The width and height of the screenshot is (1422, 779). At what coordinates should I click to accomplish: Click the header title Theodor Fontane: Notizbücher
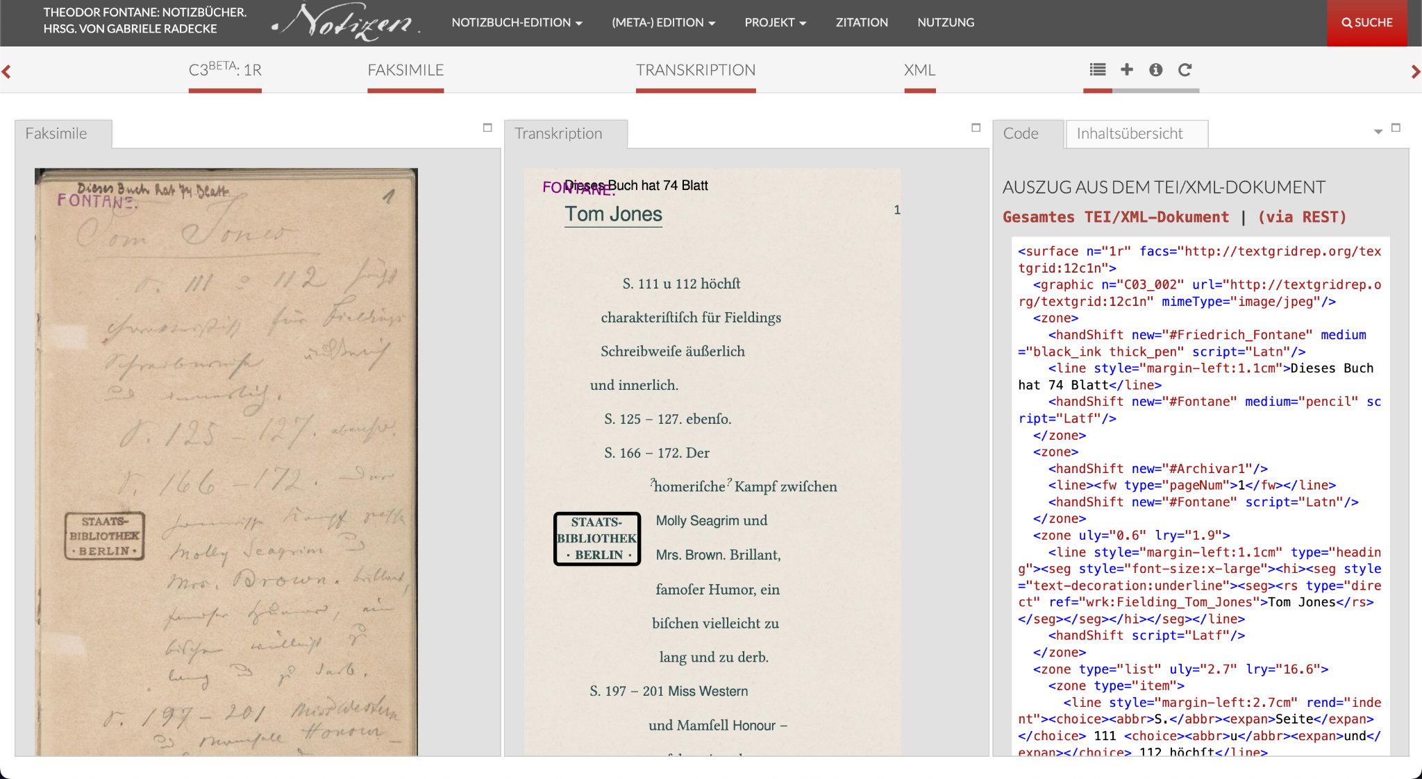144,21
